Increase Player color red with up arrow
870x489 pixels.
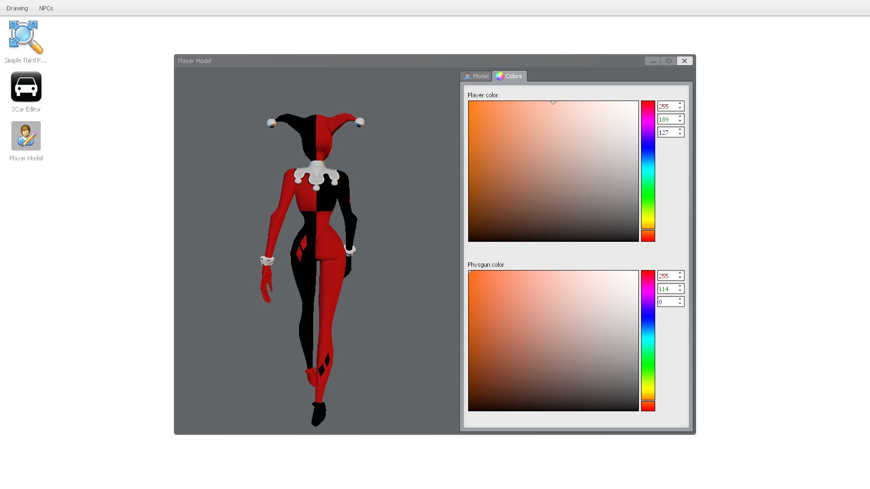coord(680,104)
